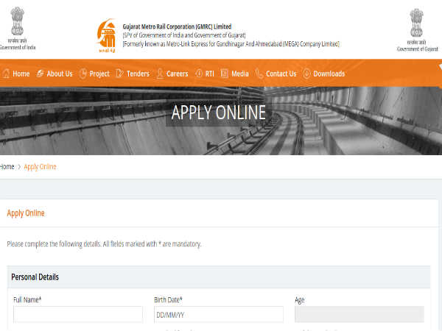Viewport: 442px width, 331px height.
Task: Open the Downloads menu item
Action: click(x=329, y=74)
